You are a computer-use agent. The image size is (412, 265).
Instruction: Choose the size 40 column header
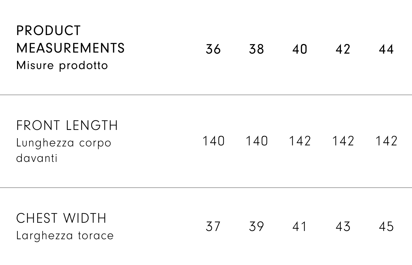click(300, 49)
